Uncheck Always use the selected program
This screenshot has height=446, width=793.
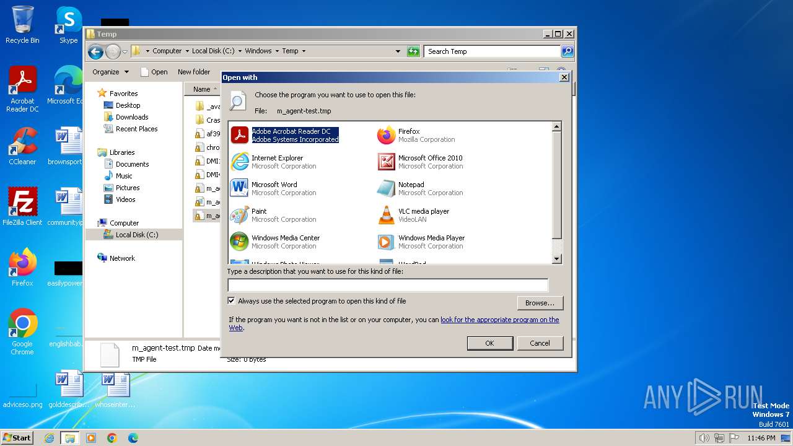click(x=232, y=301)
